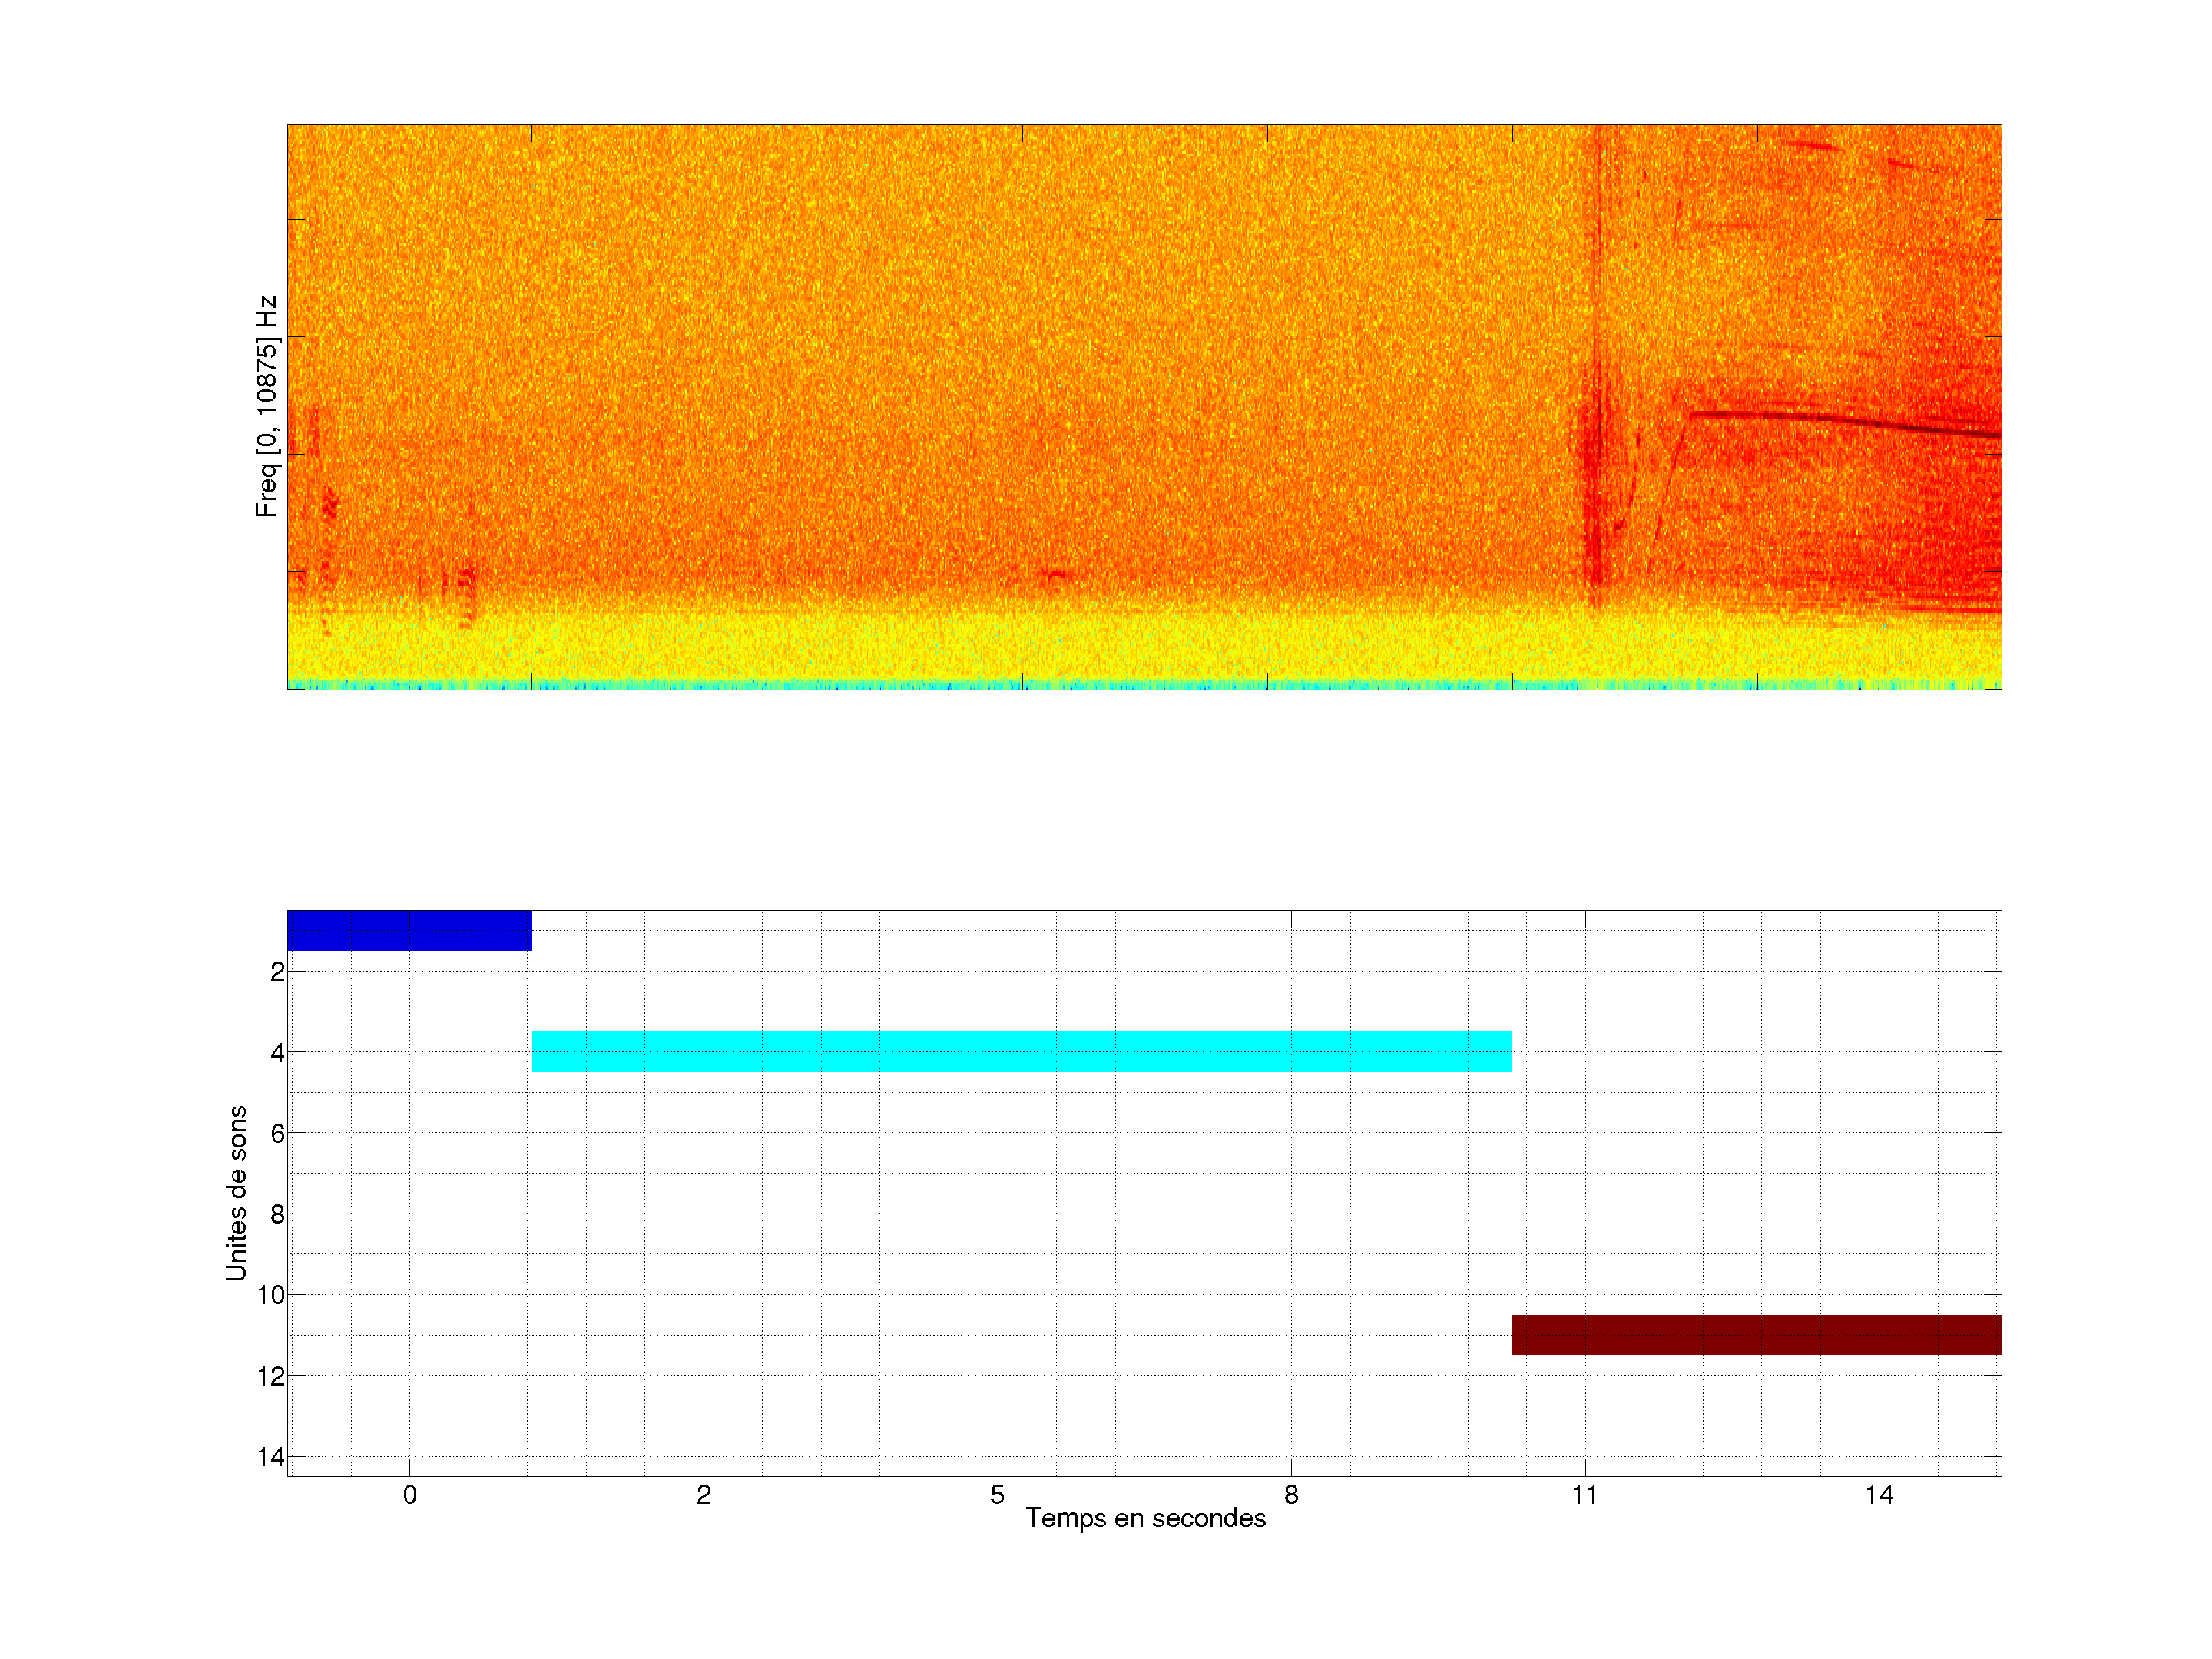Click the x-axis tick label 2
2212x1659 pixels.
703,1495
